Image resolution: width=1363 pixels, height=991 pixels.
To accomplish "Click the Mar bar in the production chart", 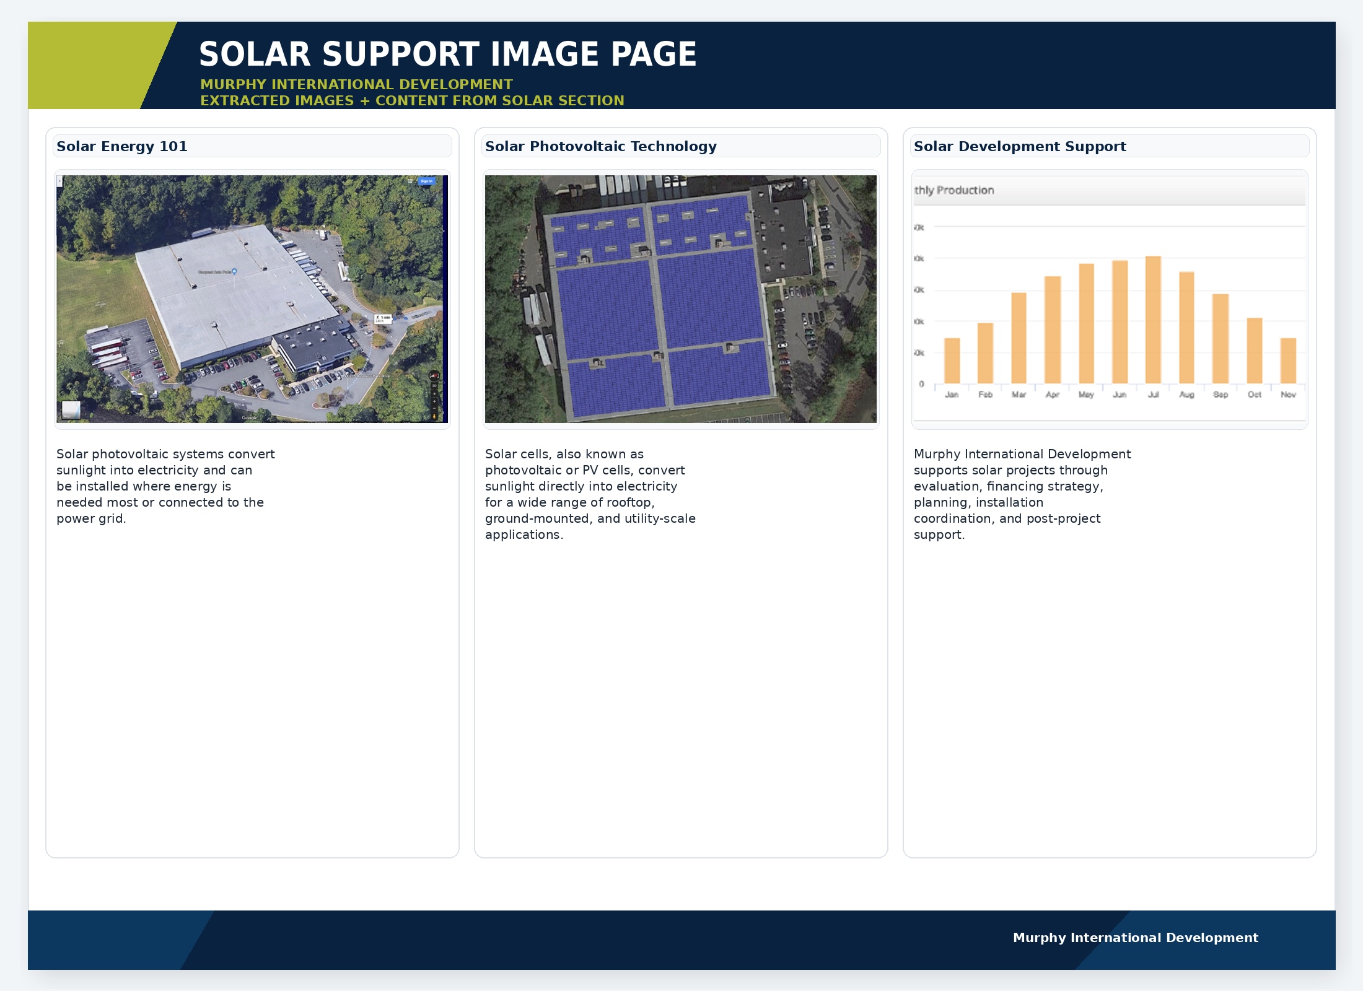I will [x=1019, y=338].
